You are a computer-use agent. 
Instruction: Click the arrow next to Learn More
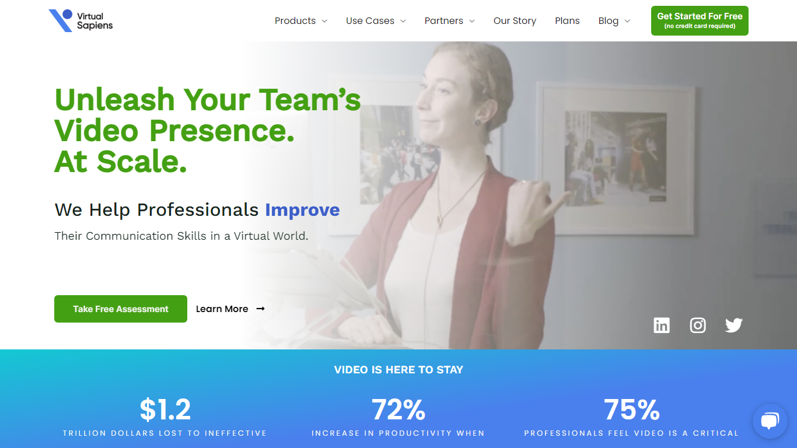pyautogui.click(x=260, y=309)
